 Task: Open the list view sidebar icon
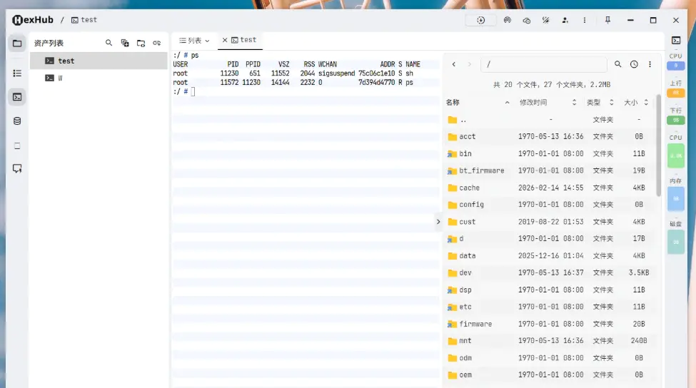(x=17, y=73)
